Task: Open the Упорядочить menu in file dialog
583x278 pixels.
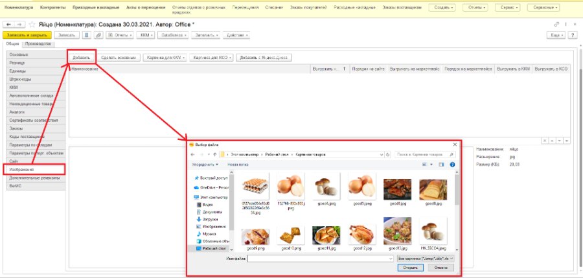Action: point(205,164)
